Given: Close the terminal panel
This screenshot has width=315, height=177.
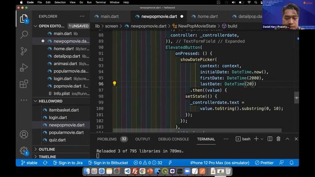Looking at the screenshot, I should click(x=296, y=139).
